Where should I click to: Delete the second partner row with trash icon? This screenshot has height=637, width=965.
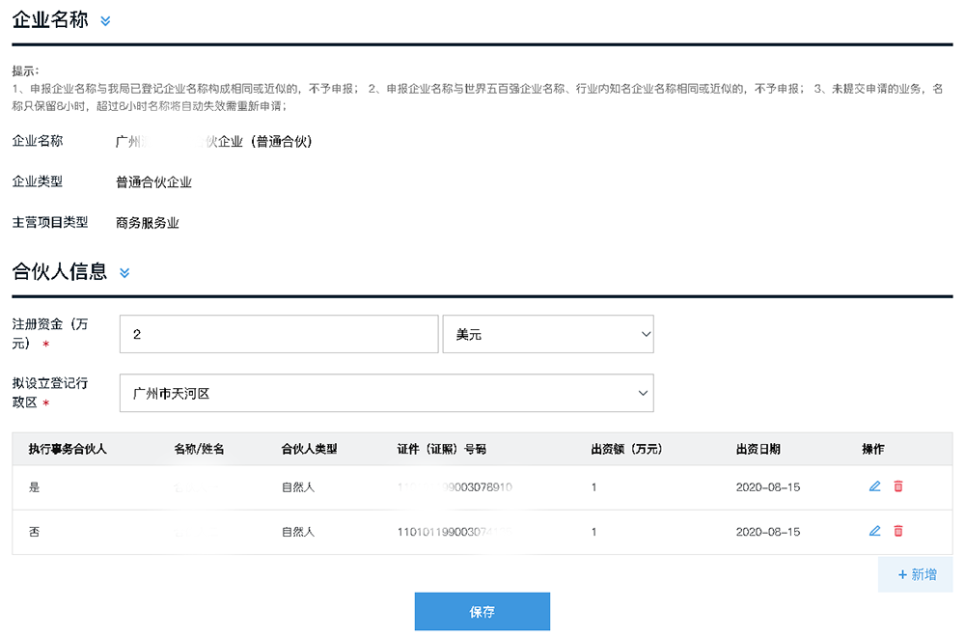click(x=897, y=531)
